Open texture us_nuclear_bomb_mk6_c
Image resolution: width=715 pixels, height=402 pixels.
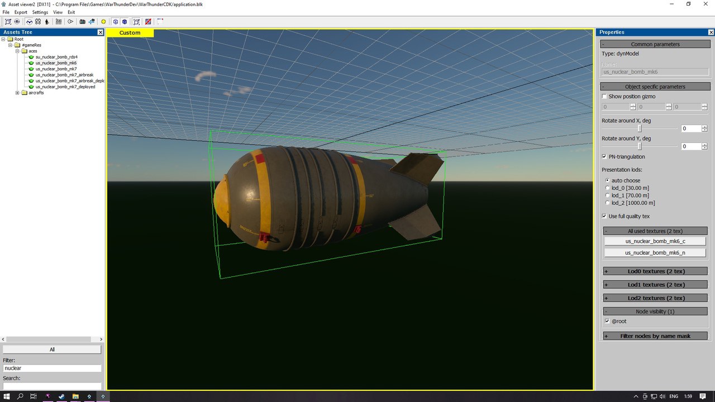coord(655,241)
